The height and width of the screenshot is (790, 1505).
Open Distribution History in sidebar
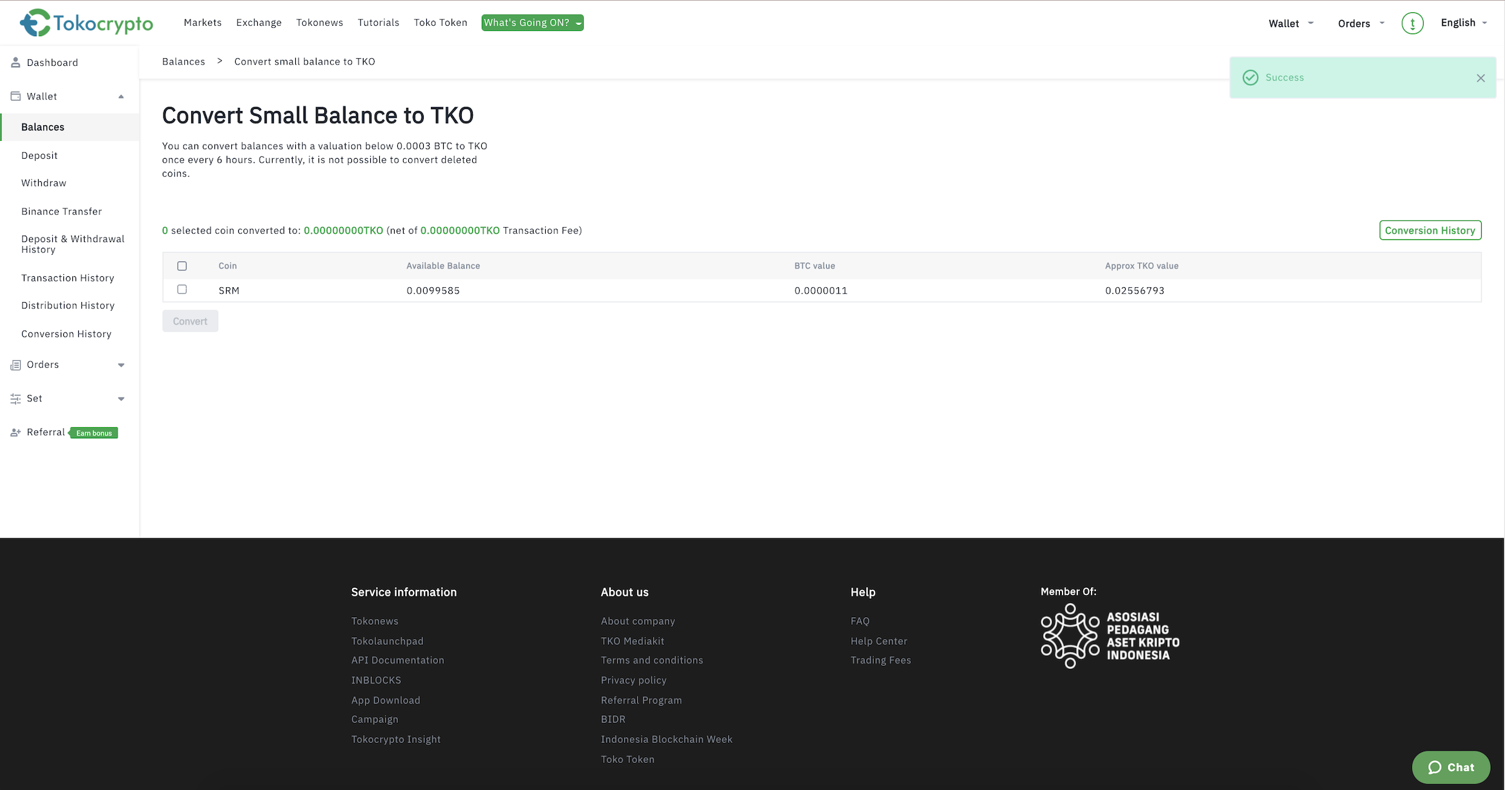[68, 306]
